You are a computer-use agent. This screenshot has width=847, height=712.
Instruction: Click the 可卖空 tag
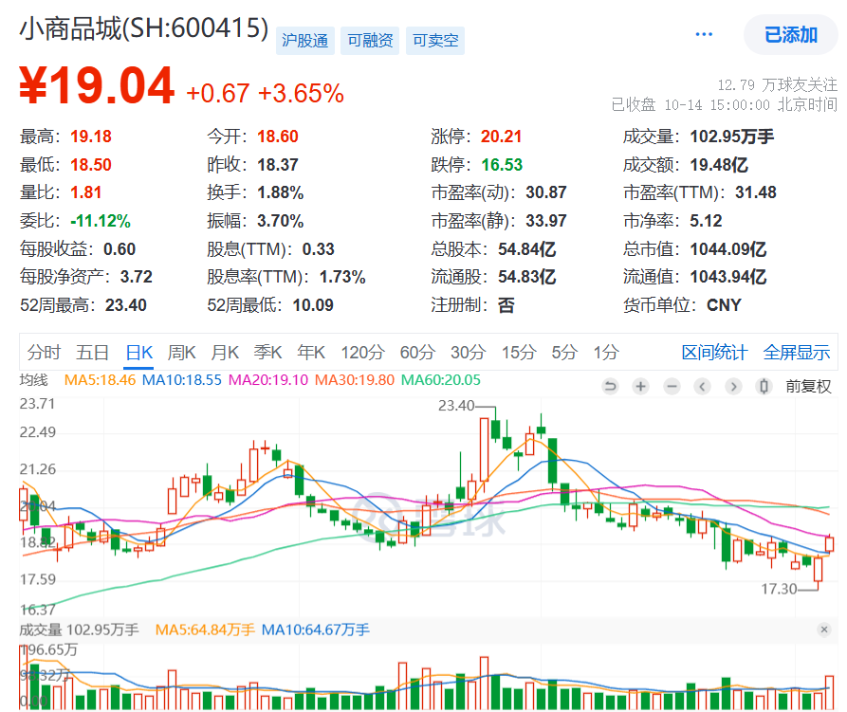pyautogui.click(x=435, y=41)
